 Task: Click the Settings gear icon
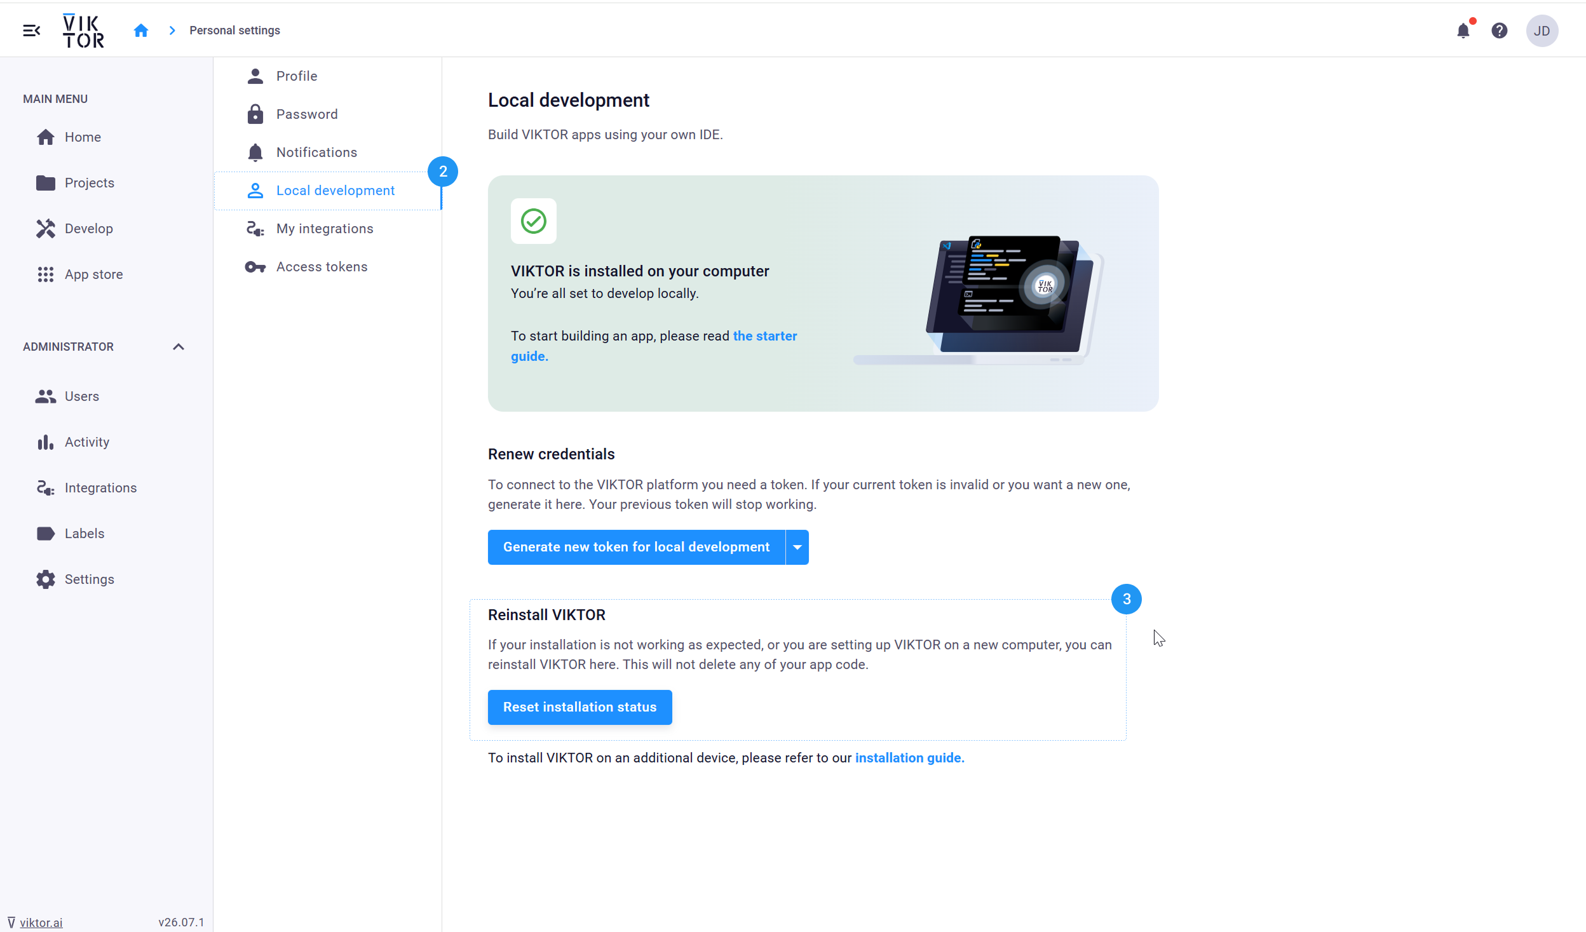click(x=46, y=579)
